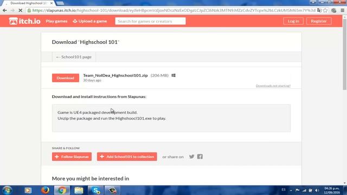This screenshot has width=347, height=195.
Task: Open Upload a game in the header
Action: pos(90,21)
